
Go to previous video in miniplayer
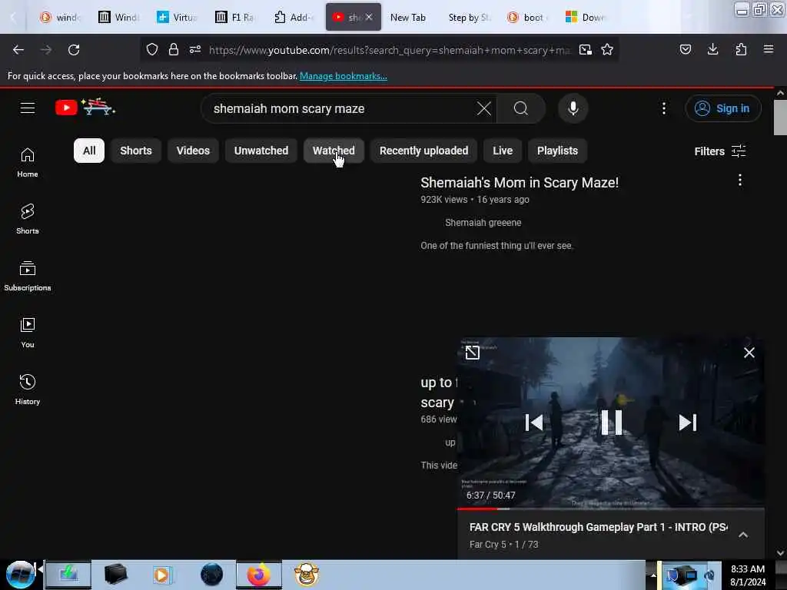534,423
